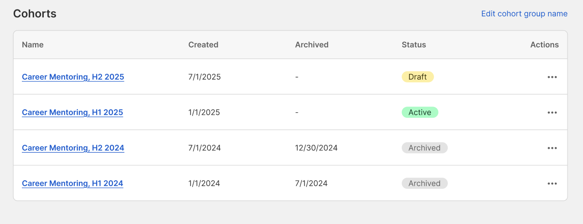Image resolution: width=583 pixels, height=224 pixels.
Task: Click Archived badge in H1 2024 row
Action: click(x=424, y=183)
